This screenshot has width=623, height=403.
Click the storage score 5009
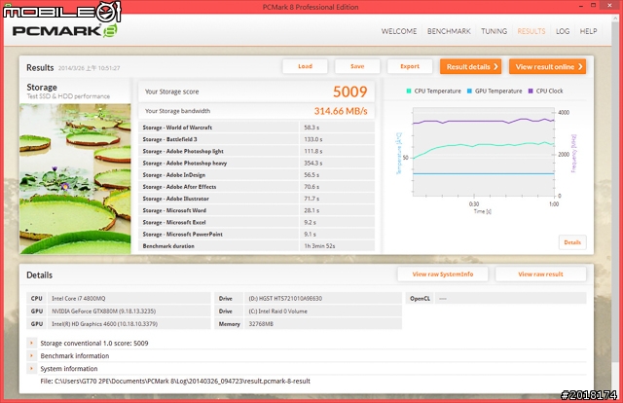coord(350,92)
